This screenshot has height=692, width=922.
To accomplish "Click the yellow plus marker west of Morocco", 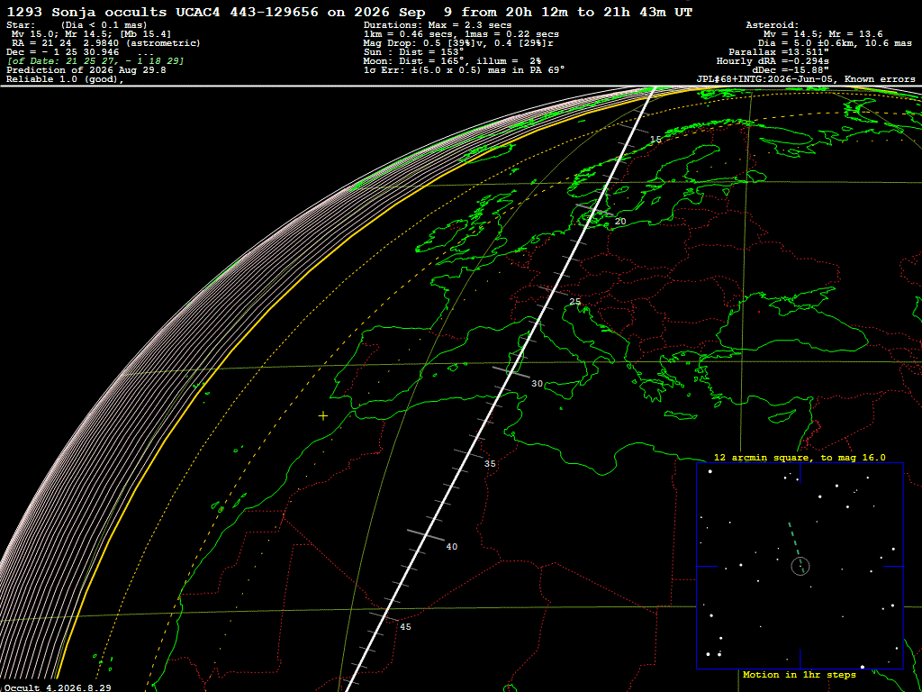I will pyautogui.click(x=323, y=416).
